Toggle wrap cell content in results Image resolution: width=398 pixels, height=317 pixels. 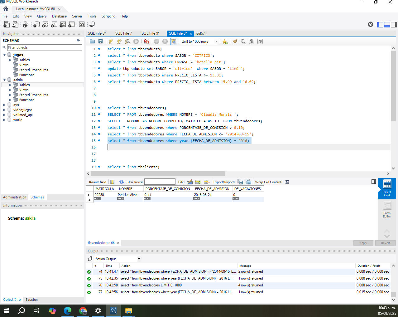pos(287,182)
